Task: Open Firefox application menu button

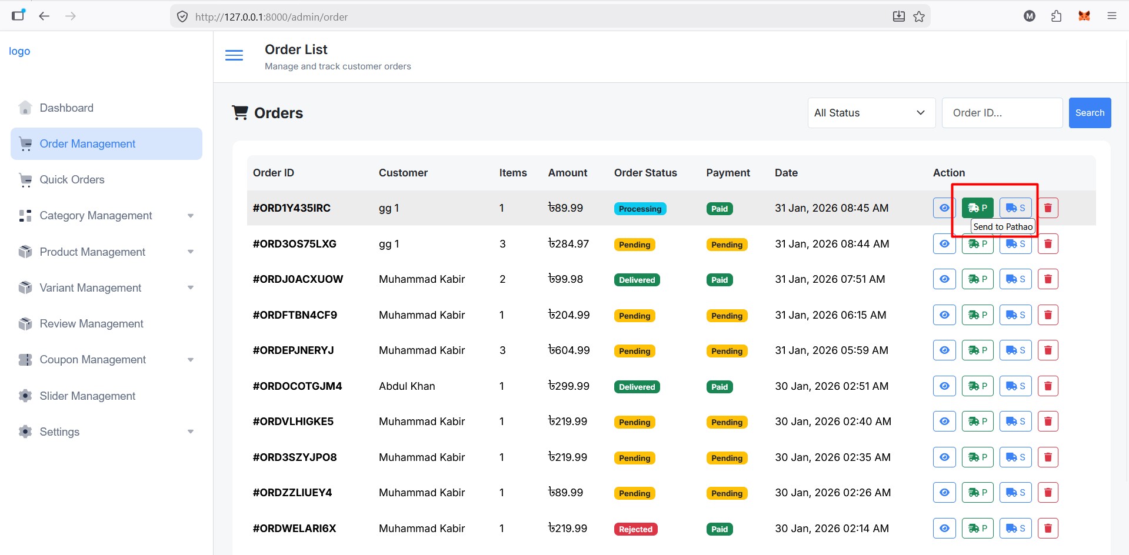Action: point(1111,16)
